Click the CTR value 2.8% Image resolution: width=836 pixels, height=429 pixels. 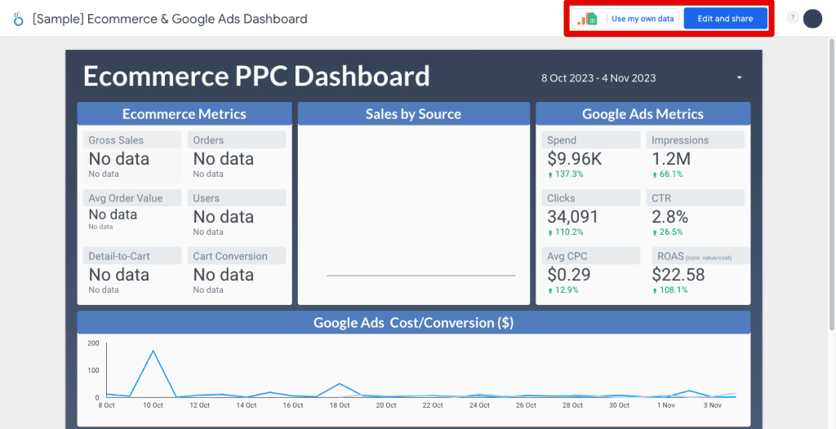pyautogui.click(x=669, y=217)
